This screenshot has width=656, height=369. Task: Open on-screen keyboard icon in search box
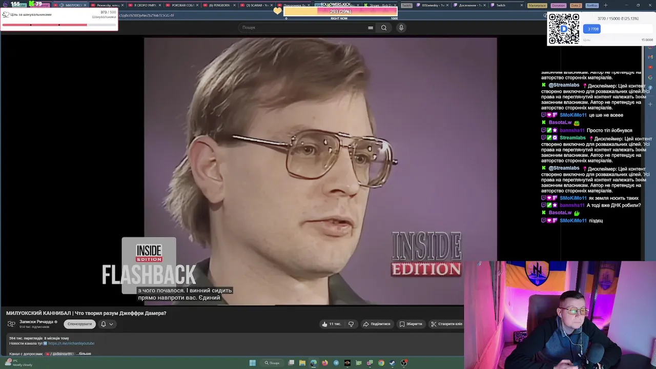coord(371,28)
